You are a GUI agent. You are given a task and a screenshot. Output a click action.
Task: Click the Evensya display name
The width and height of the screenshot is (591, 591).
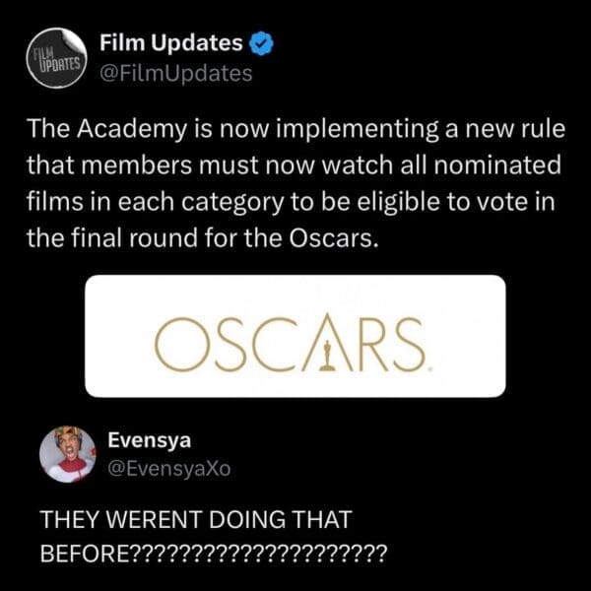point(150,440)
